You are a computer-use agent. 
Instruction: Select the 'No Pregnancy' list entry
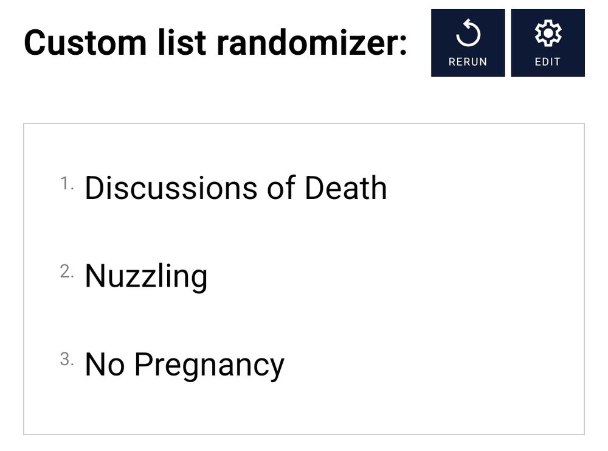(184, 365)
